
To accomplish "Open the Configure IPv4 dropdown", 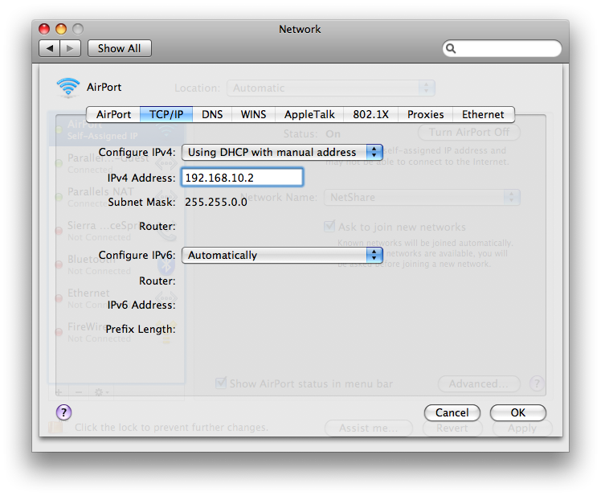I will [282, 152].
